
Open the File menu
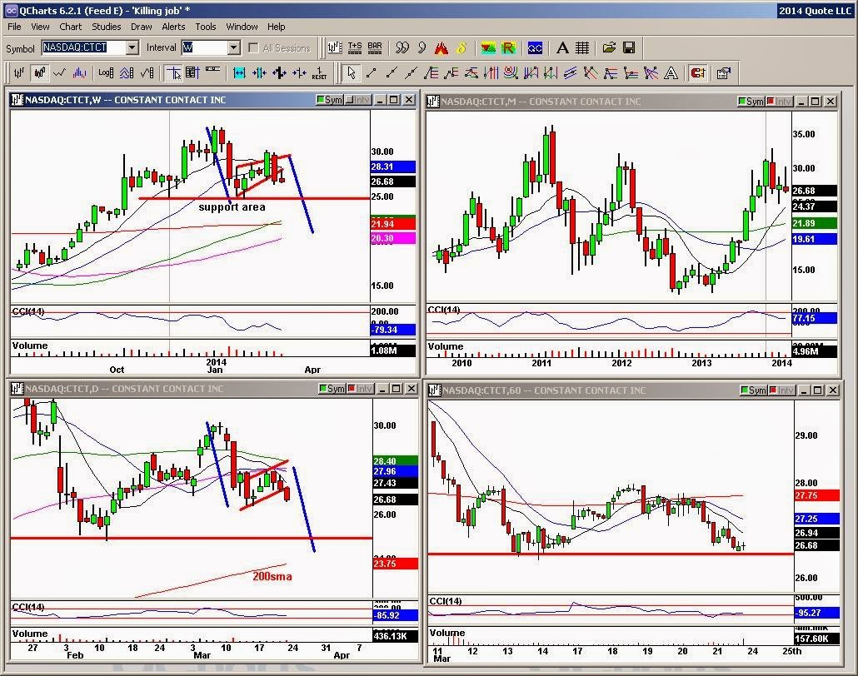[14, 27]
